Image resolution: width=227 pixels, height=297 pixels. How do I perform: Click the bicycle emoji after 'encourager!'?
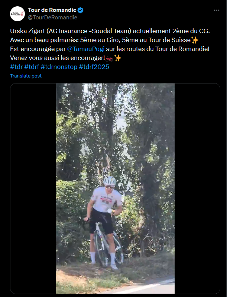(109, 58)
